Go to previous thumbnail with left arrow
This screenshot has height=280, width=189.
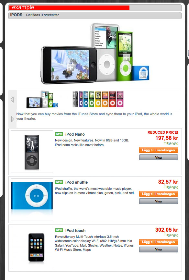coord(12,100)
